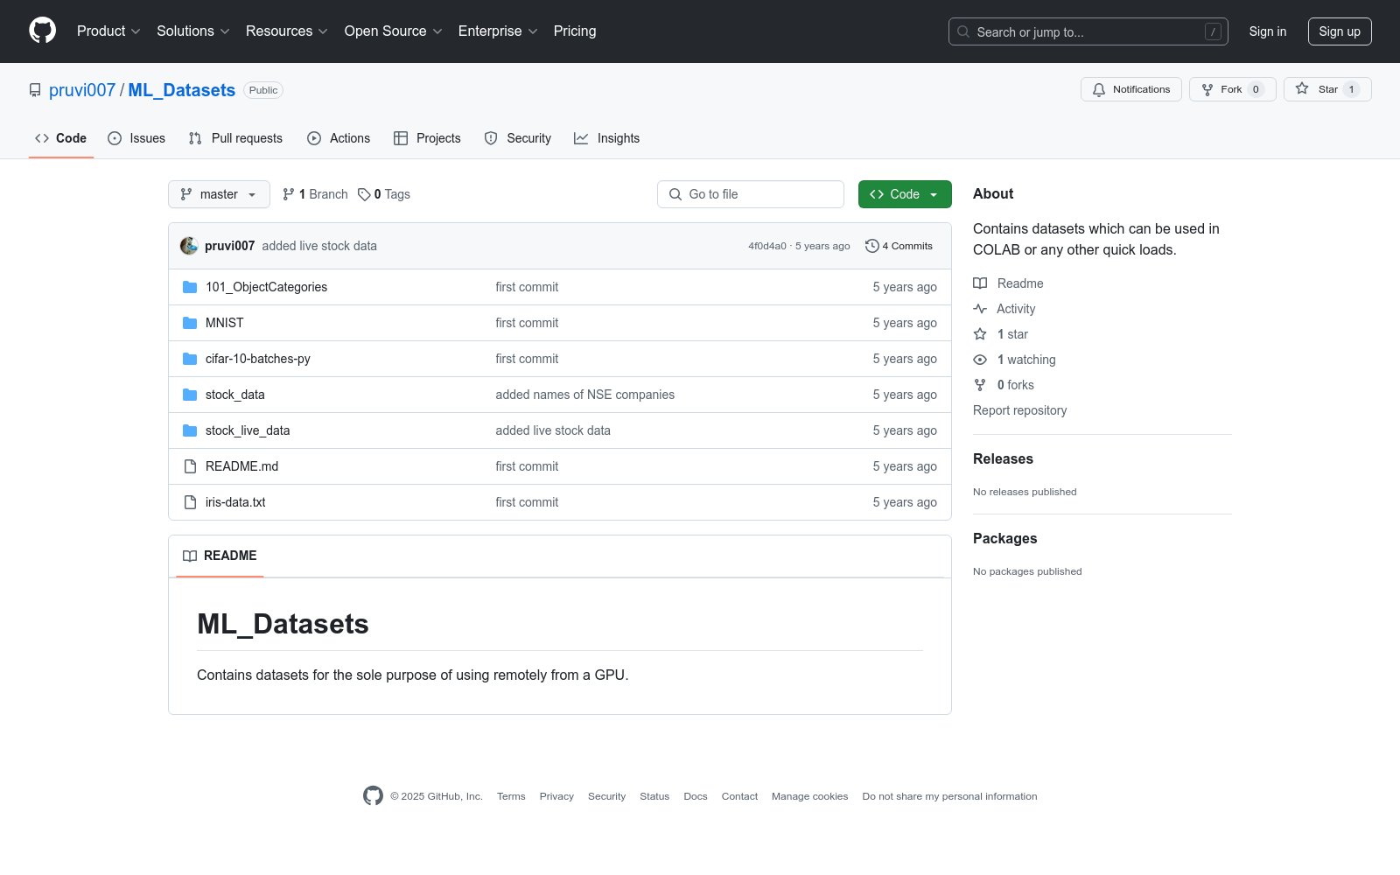Click the branch icon beside 1 Branch
This screenshot has width=1400, height=875.
289,194
